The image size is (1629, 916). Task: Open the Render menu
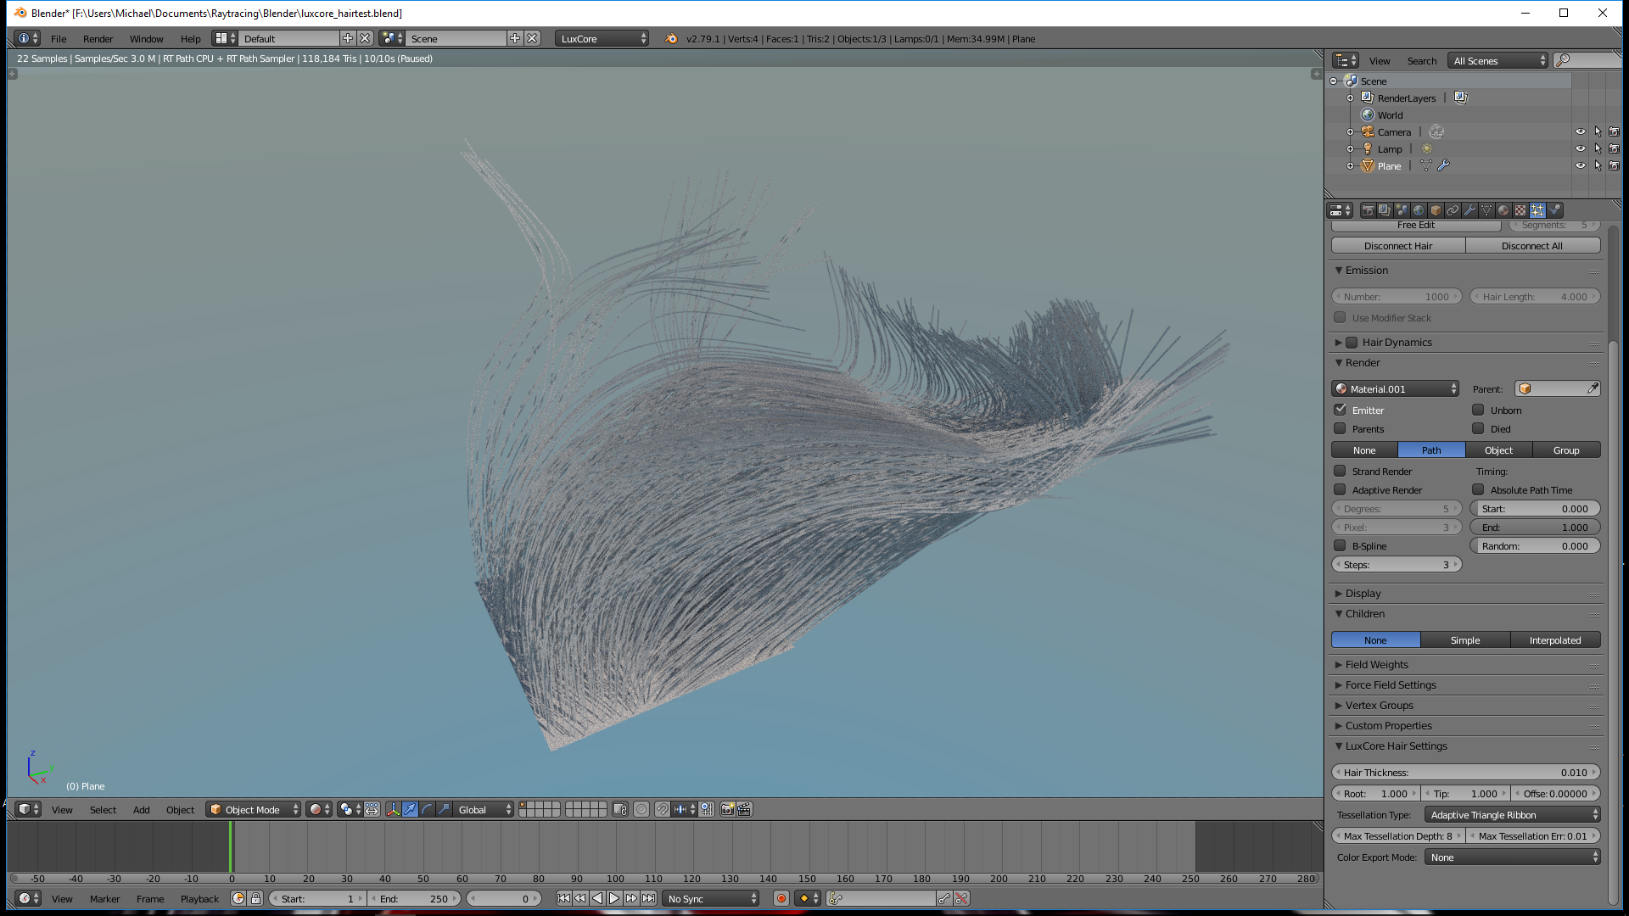tap(98, 38)
